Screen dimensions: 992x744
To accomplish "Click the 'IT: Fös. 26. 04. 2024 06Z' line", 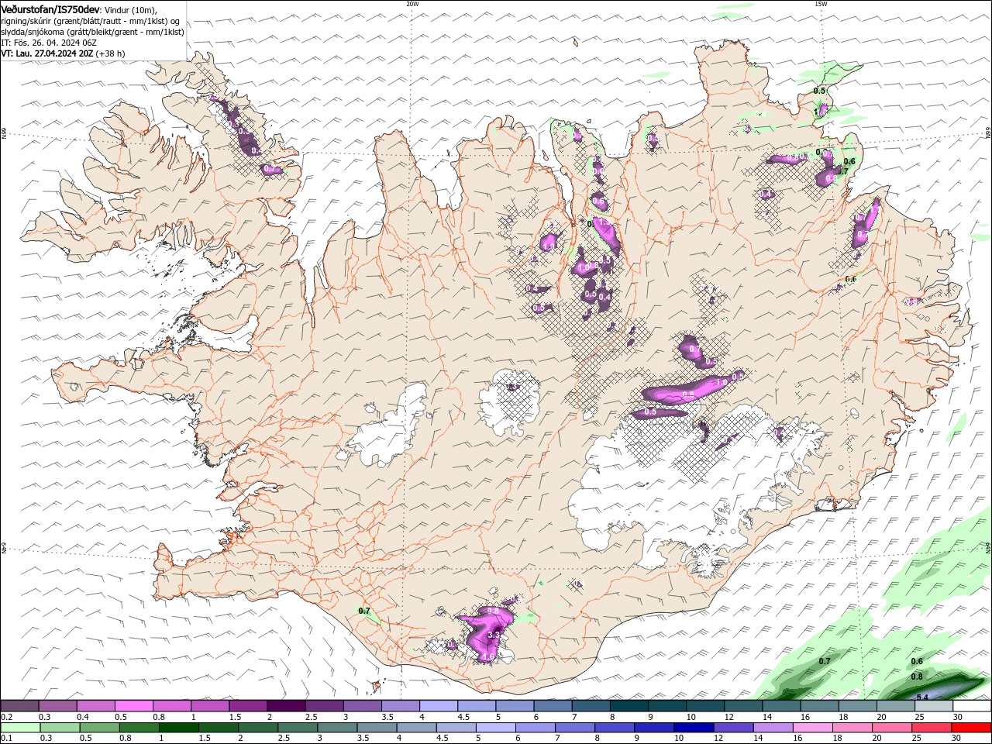I will tap(48, 43).
